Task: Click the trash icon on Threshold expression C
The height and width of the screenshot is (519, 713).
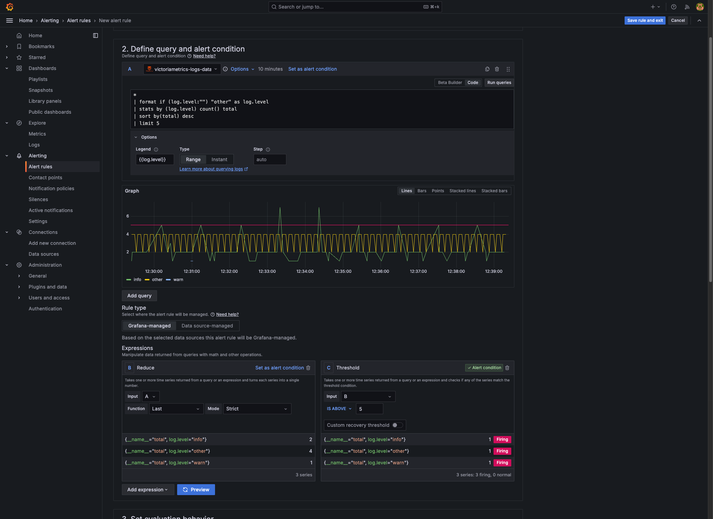Action: tap(507, 368)
